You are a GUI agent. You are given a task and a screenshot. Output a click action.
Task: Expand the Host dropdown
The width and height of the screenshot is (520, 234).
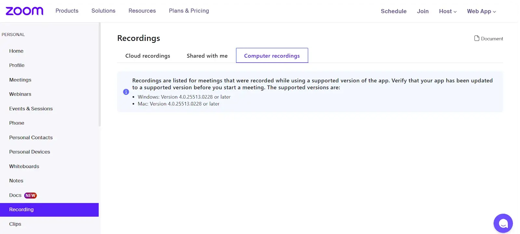click(448, 11)
